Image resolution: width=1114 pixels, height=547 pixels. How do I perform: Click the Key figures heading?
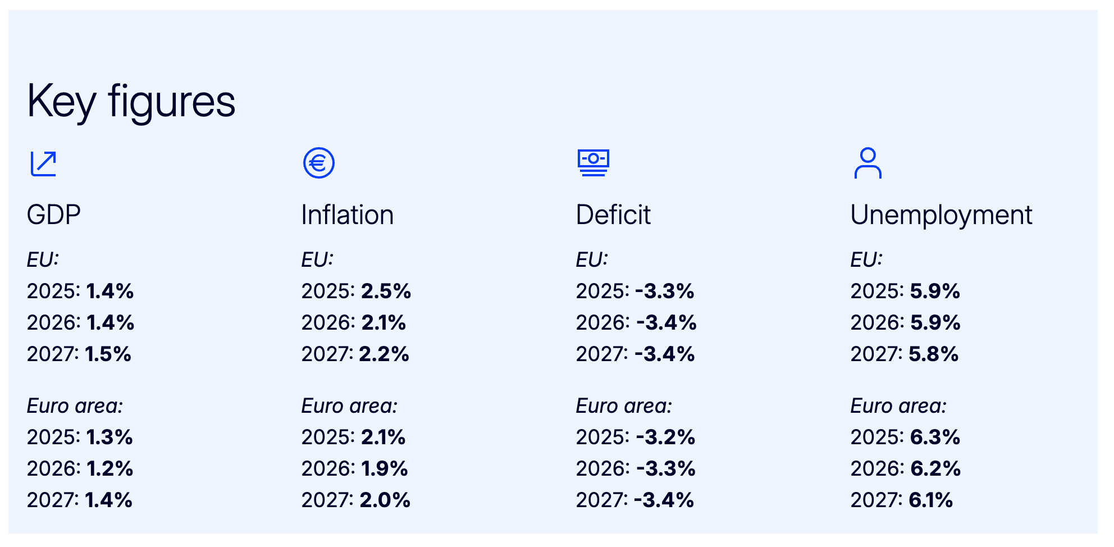coord(131,102)
